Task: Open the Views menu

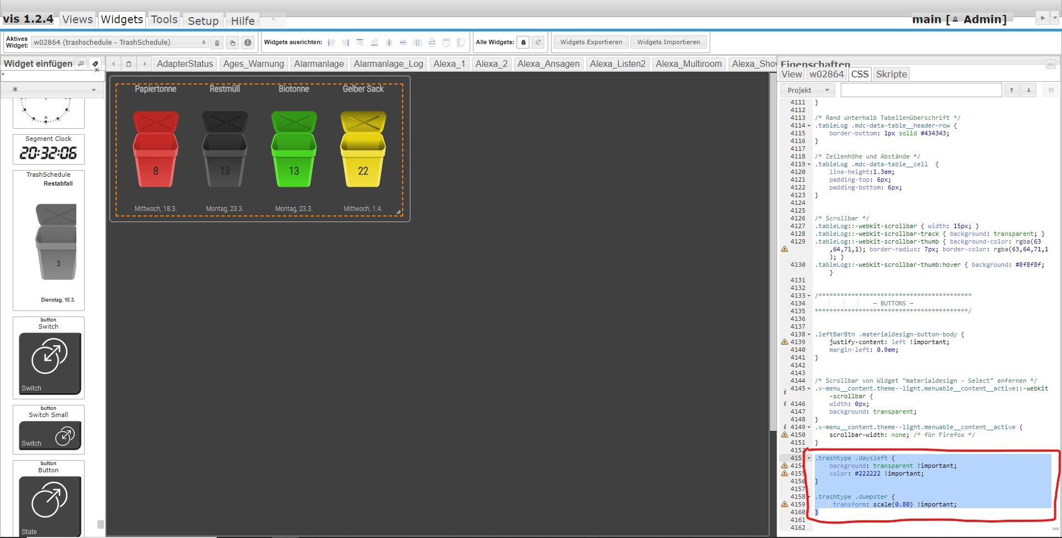Action: pos(77,19)
